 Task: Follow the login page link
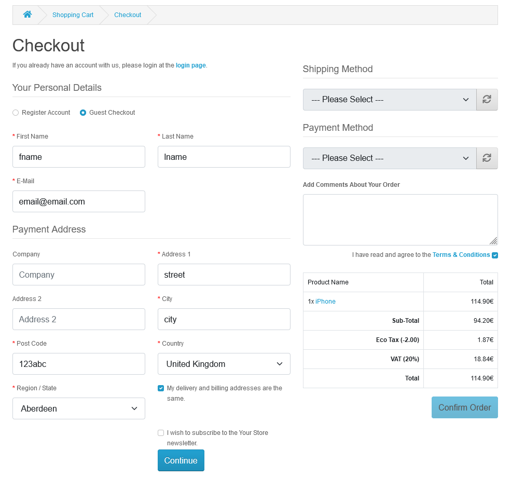190,65
